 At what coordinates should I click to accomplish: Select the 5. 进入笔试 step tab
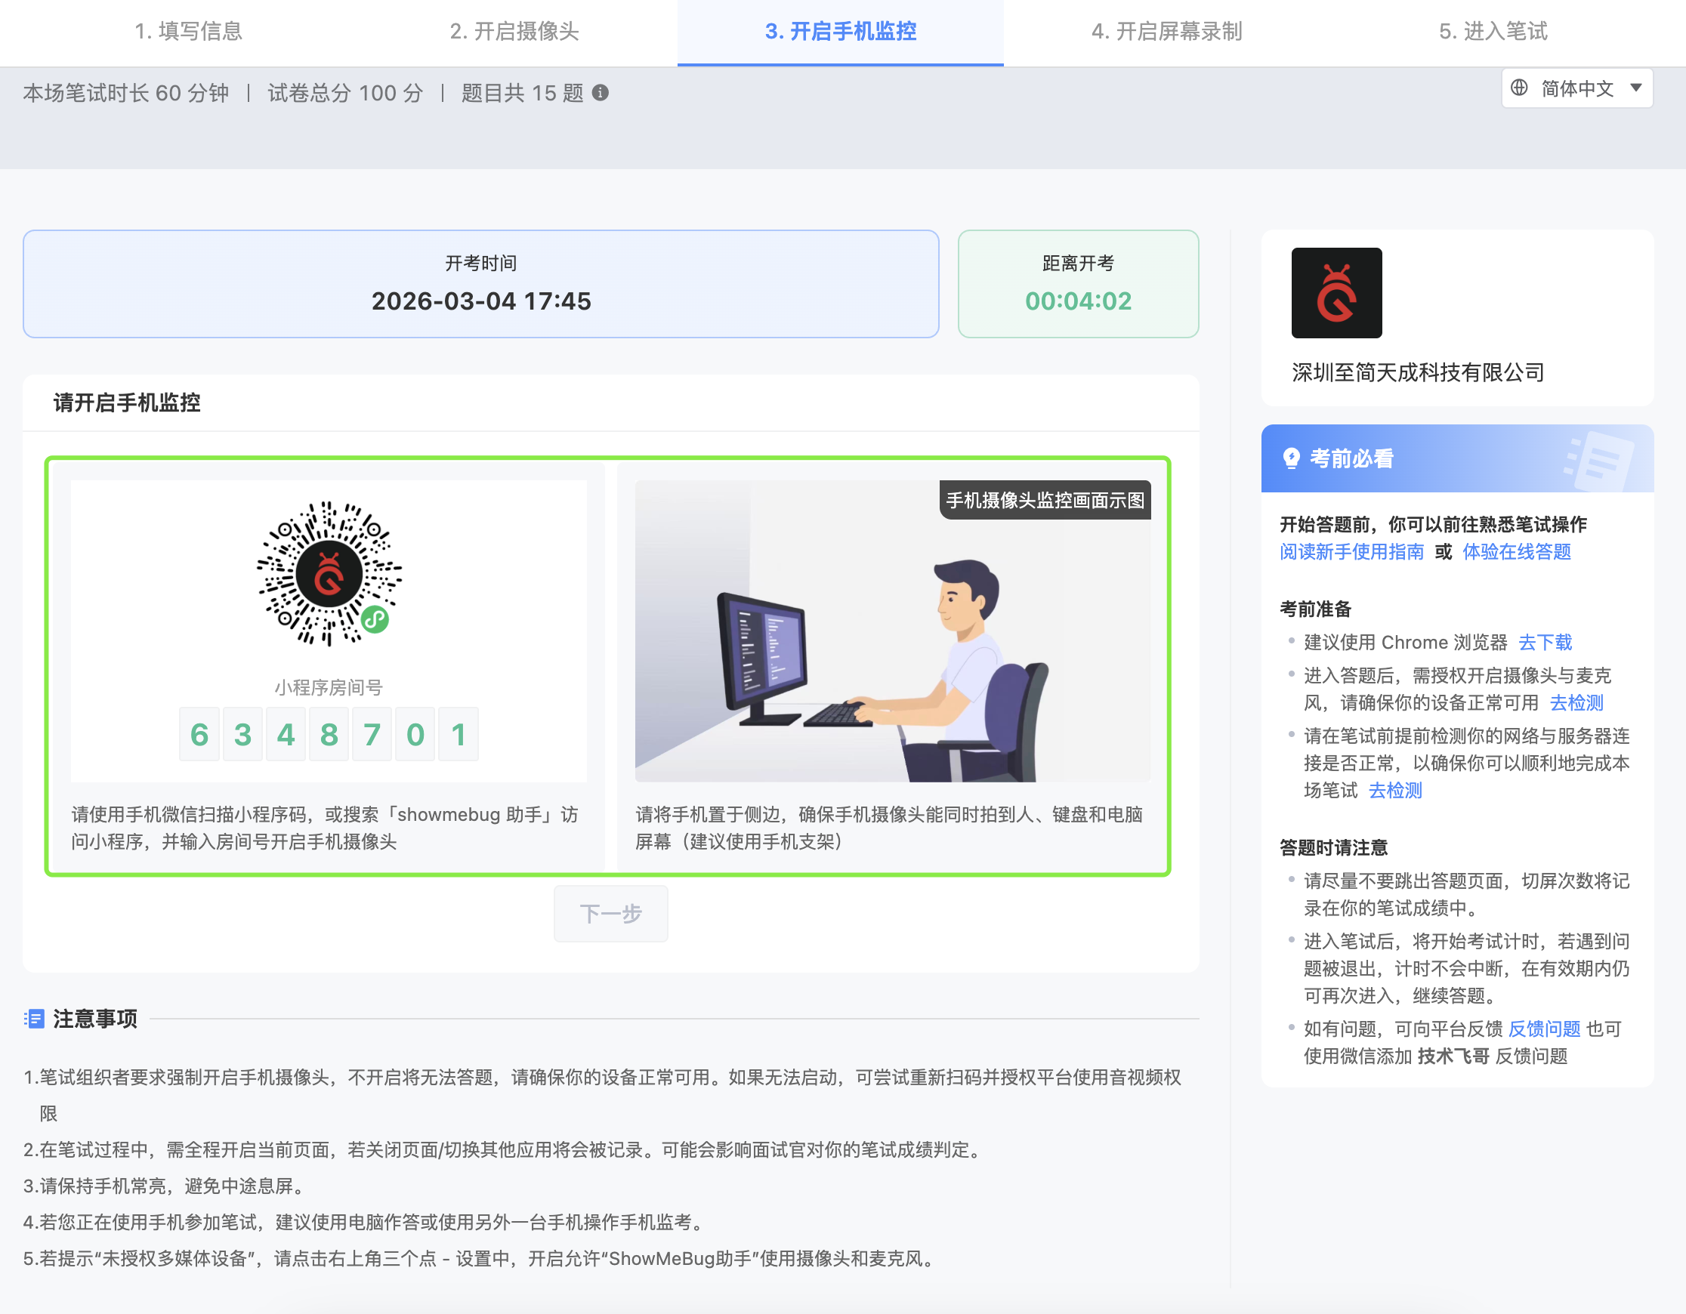pos(1492,32)
